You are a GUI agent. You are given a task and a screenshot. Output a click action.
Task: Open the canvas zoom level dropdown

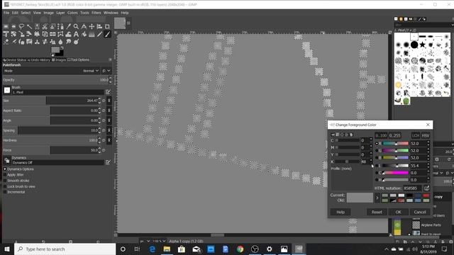159,241
